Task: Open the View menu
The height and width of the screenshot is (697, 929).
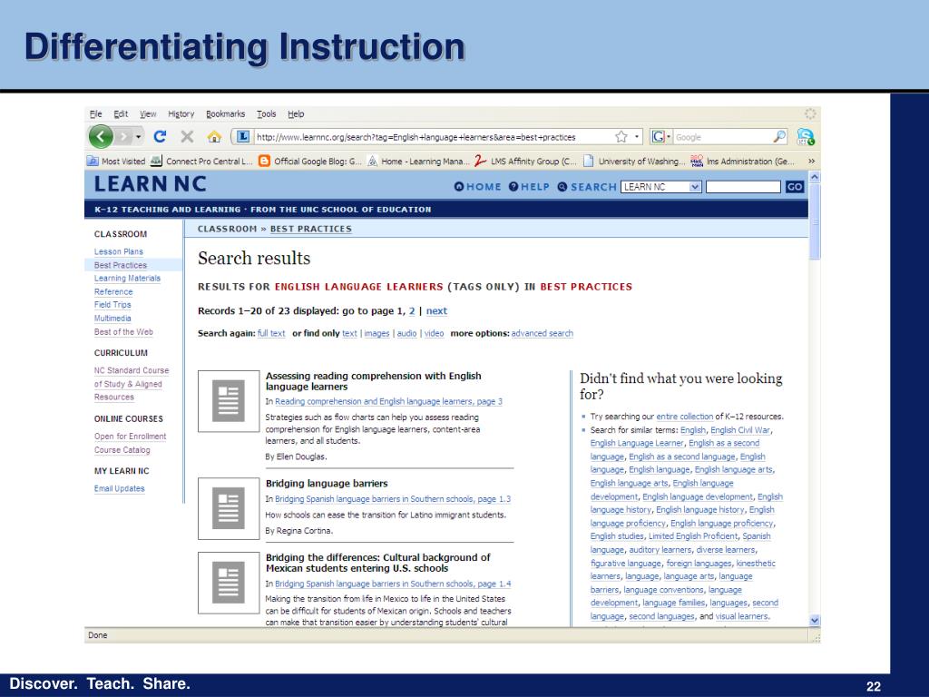Action: [148, 113]
